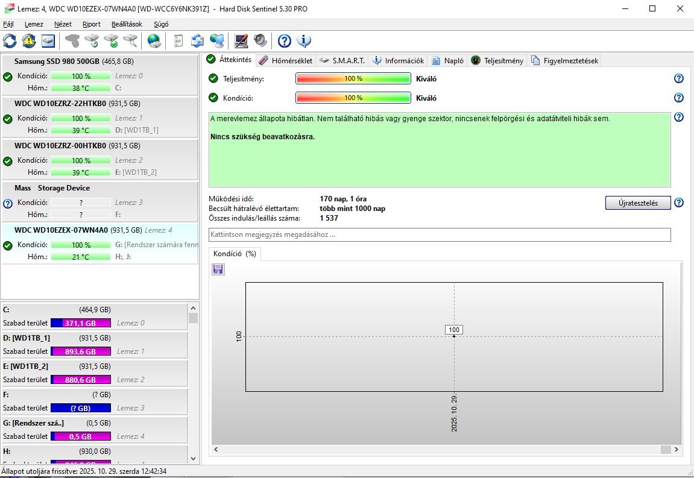This screenshot has width=694, height=478.
Task: Open about via the info bubble icon
Action: tap(304, 41)
